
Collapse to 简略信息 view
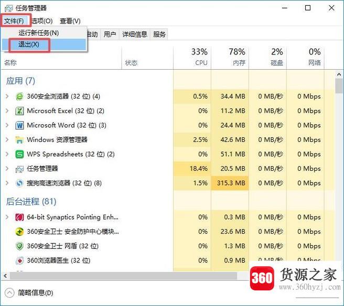click(29, 293)
